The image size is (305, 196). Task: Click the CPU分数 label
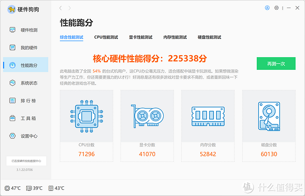coord(86,145)
